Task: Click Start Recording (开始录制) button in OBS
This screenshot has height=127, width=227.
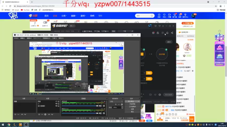Action: (132, 104)
